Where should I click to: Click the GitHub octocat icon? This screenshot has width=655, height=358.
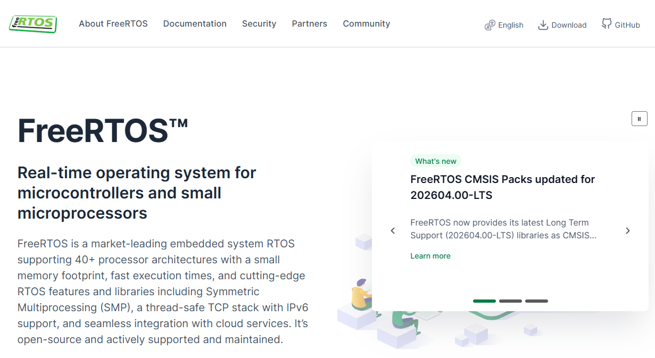607,24
